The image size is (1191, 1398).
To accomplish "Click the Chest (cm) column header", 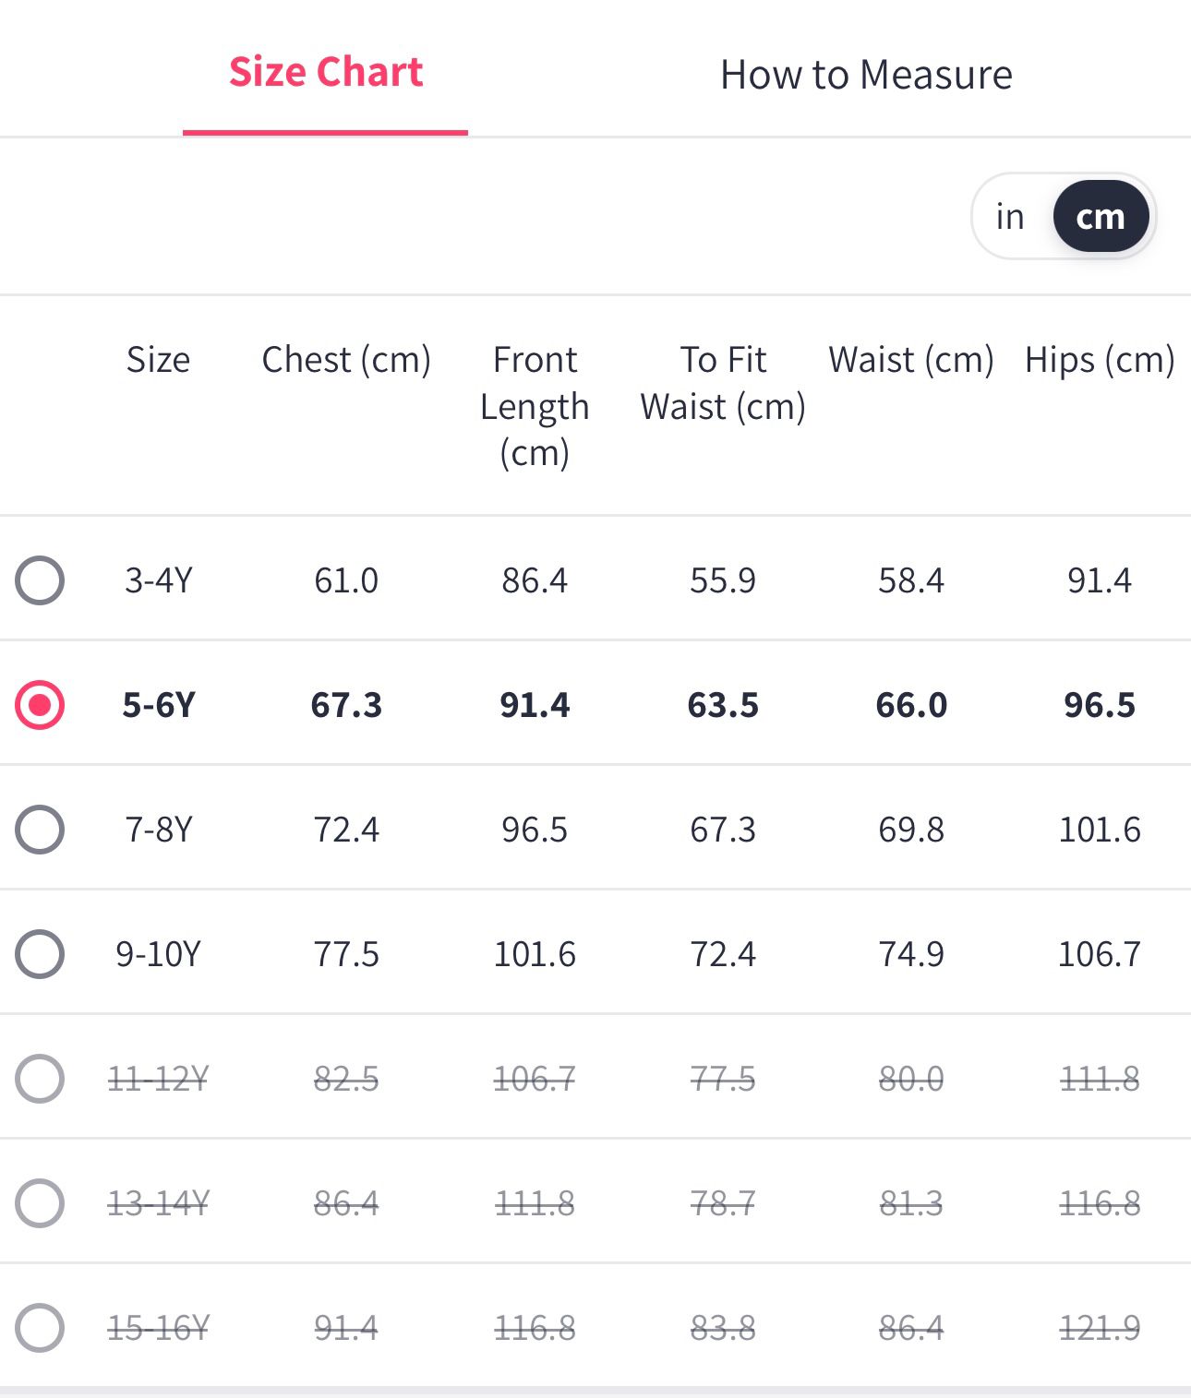I will pyautogui.click(x=346, y=360).
